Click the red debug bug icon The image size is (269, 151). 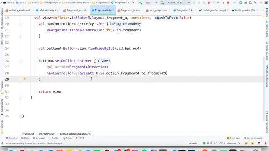209,3
